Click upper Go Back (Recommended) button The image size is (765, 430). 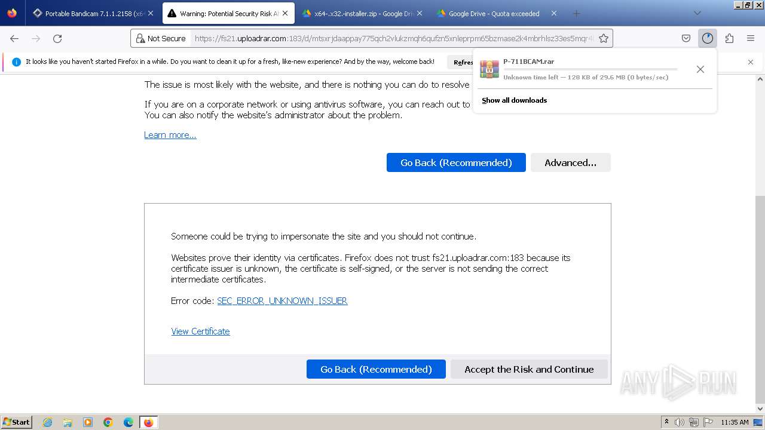tap(456, 162)
